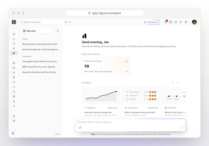Click the microscope sidebar icon
The width and height of the screenshot is (209, 146).
(14, 116)
